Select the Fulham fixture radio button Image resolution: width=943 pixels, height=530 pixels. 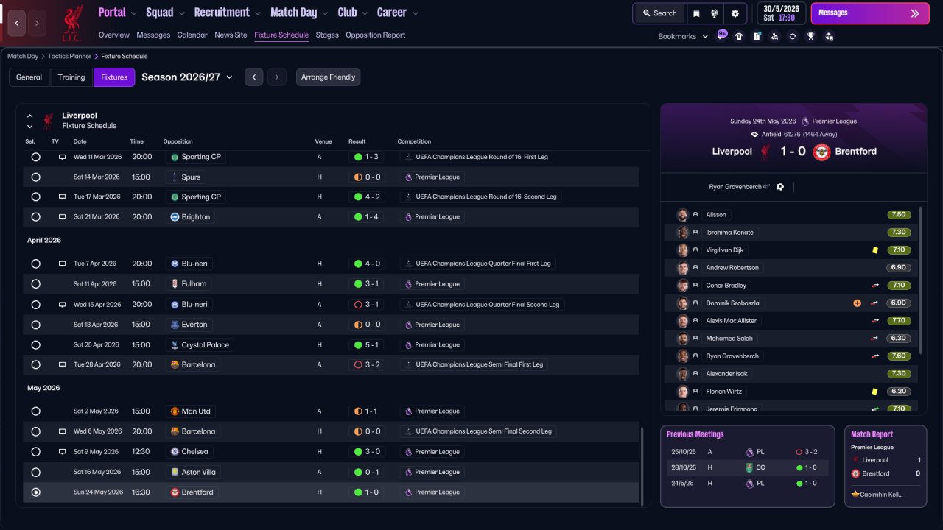[x=35, y=284]
